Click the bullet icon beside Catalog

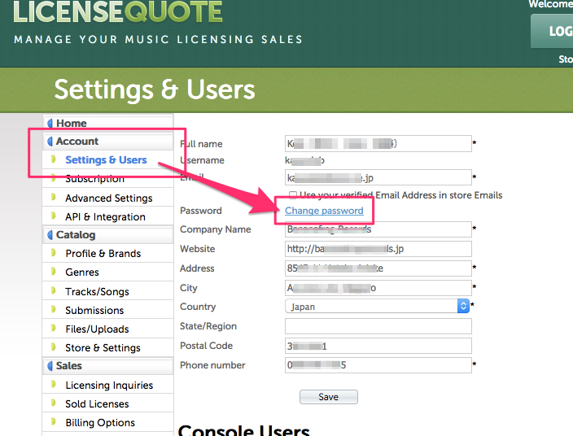(50, 235)
